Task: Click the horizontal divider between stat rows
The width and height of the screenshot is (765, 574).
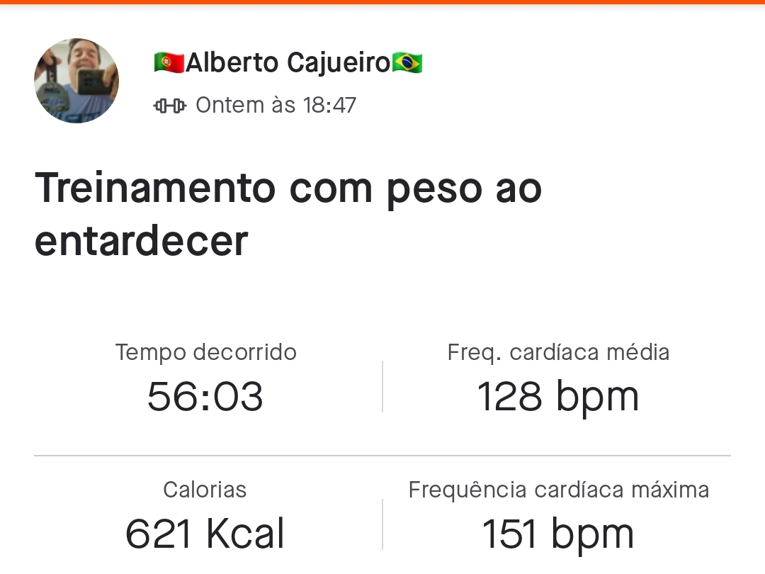Action: point(382,456)
